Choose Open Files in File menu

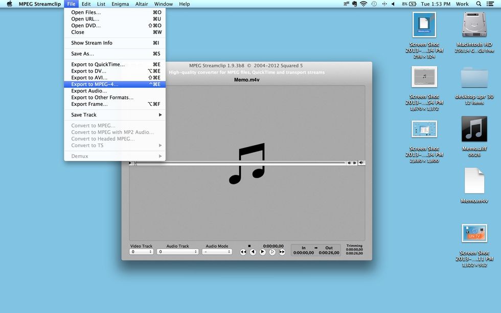pos(115,12)
